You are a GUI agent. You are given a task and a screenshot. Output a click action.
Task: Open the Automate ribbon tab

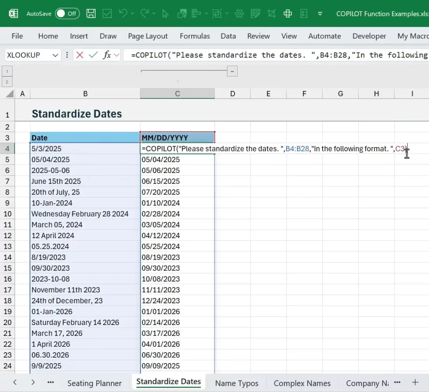(x=325, y=36)
